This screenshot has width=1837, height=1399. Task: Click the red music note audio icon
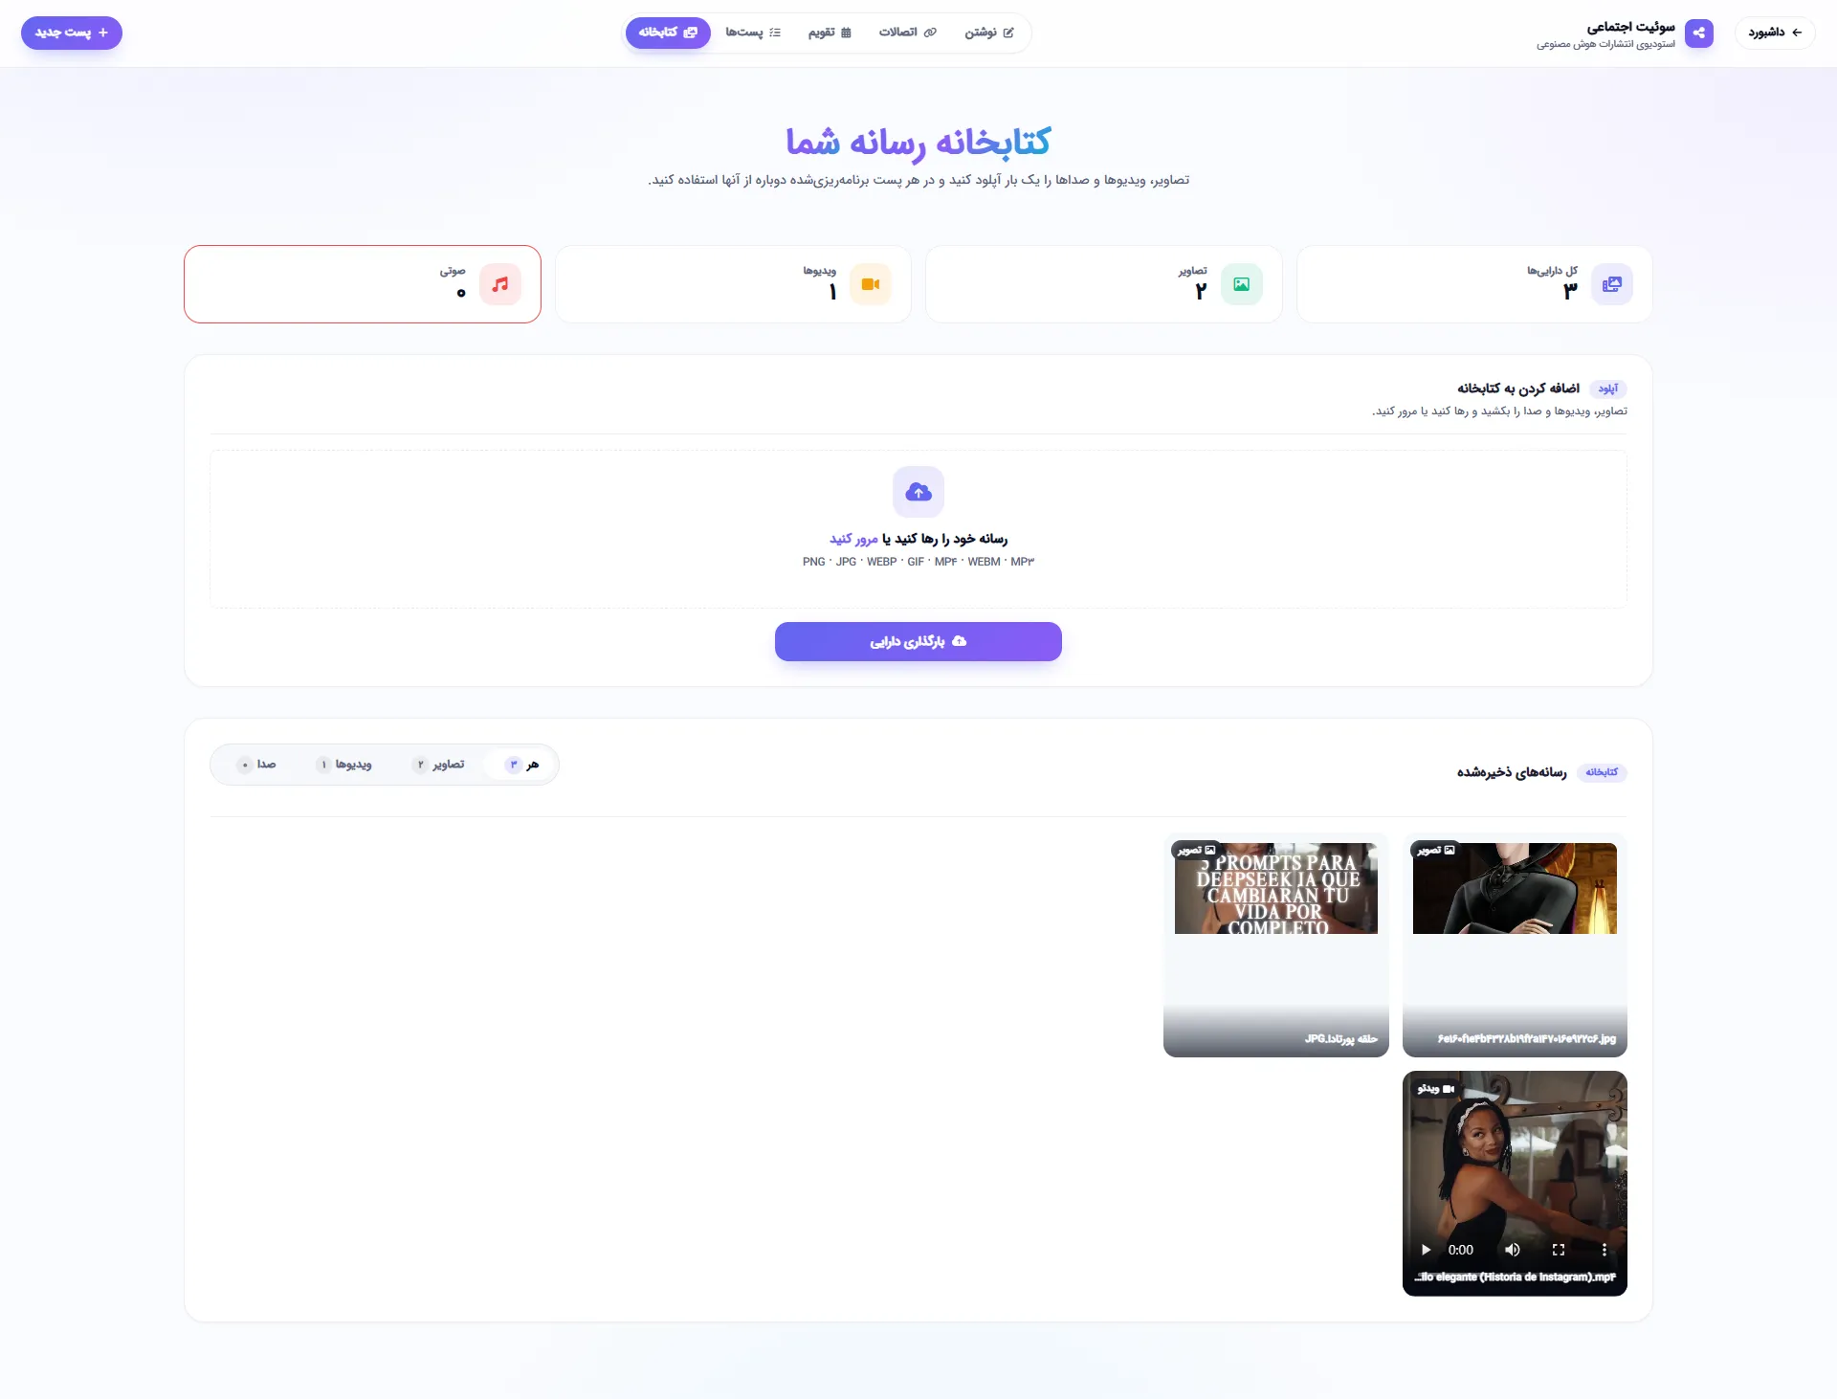click(500, 284)
